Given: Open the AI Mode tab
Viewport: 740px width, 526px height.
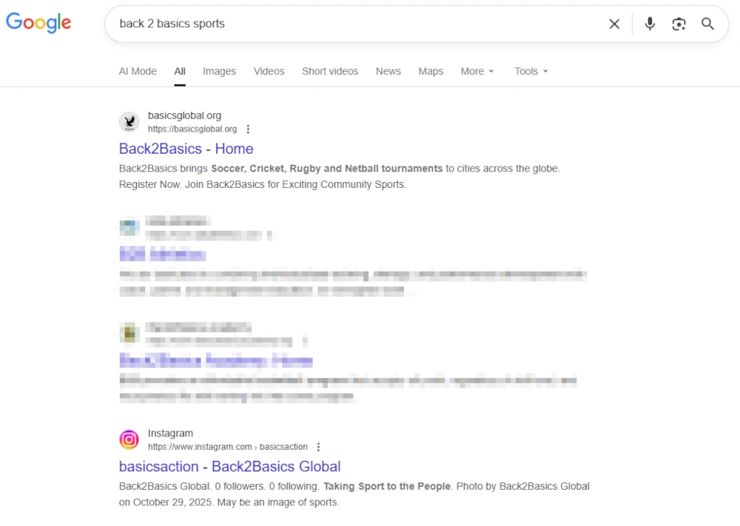Looking at the screenshot, I should (138, 71).
